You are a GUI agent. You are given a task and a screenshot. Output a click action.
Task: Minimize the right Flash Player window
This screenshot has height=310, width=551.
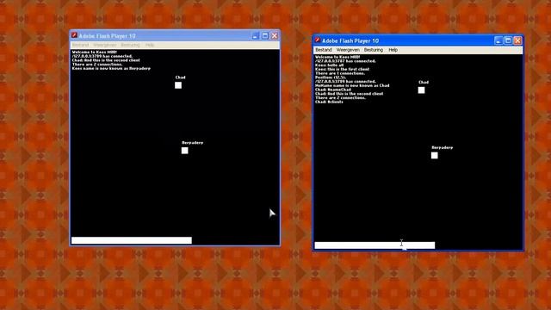pos(498,40)
